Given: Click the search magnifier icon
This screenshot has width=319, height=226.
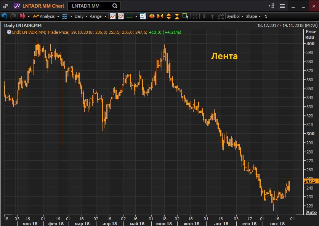Looking at the screenshot, I should pyautogui.click(x=115, y=6).
